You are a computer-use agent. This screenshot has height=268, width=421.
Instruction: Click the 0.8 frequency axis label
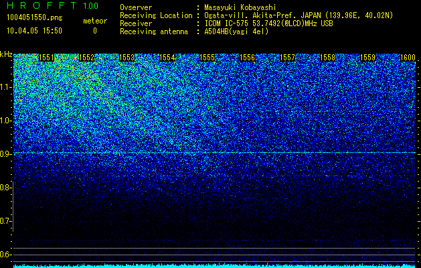pos(6,188)
